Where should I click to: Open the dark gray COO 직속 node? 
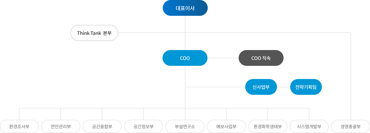(x=261, y=58)
